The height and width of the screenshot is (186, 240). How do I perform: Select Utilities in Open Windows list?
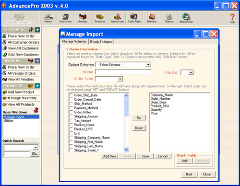point(21,121)
